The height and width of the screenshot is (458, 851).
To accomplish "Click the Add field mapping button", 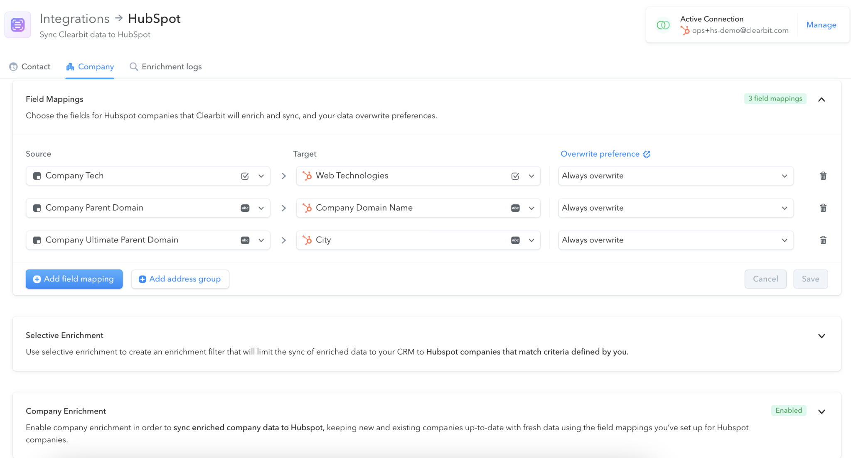I will [x=74, y=279].
